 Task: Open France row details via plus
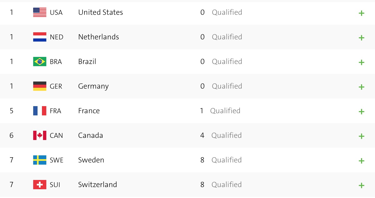pyautogui.click(x=362, y=112)
